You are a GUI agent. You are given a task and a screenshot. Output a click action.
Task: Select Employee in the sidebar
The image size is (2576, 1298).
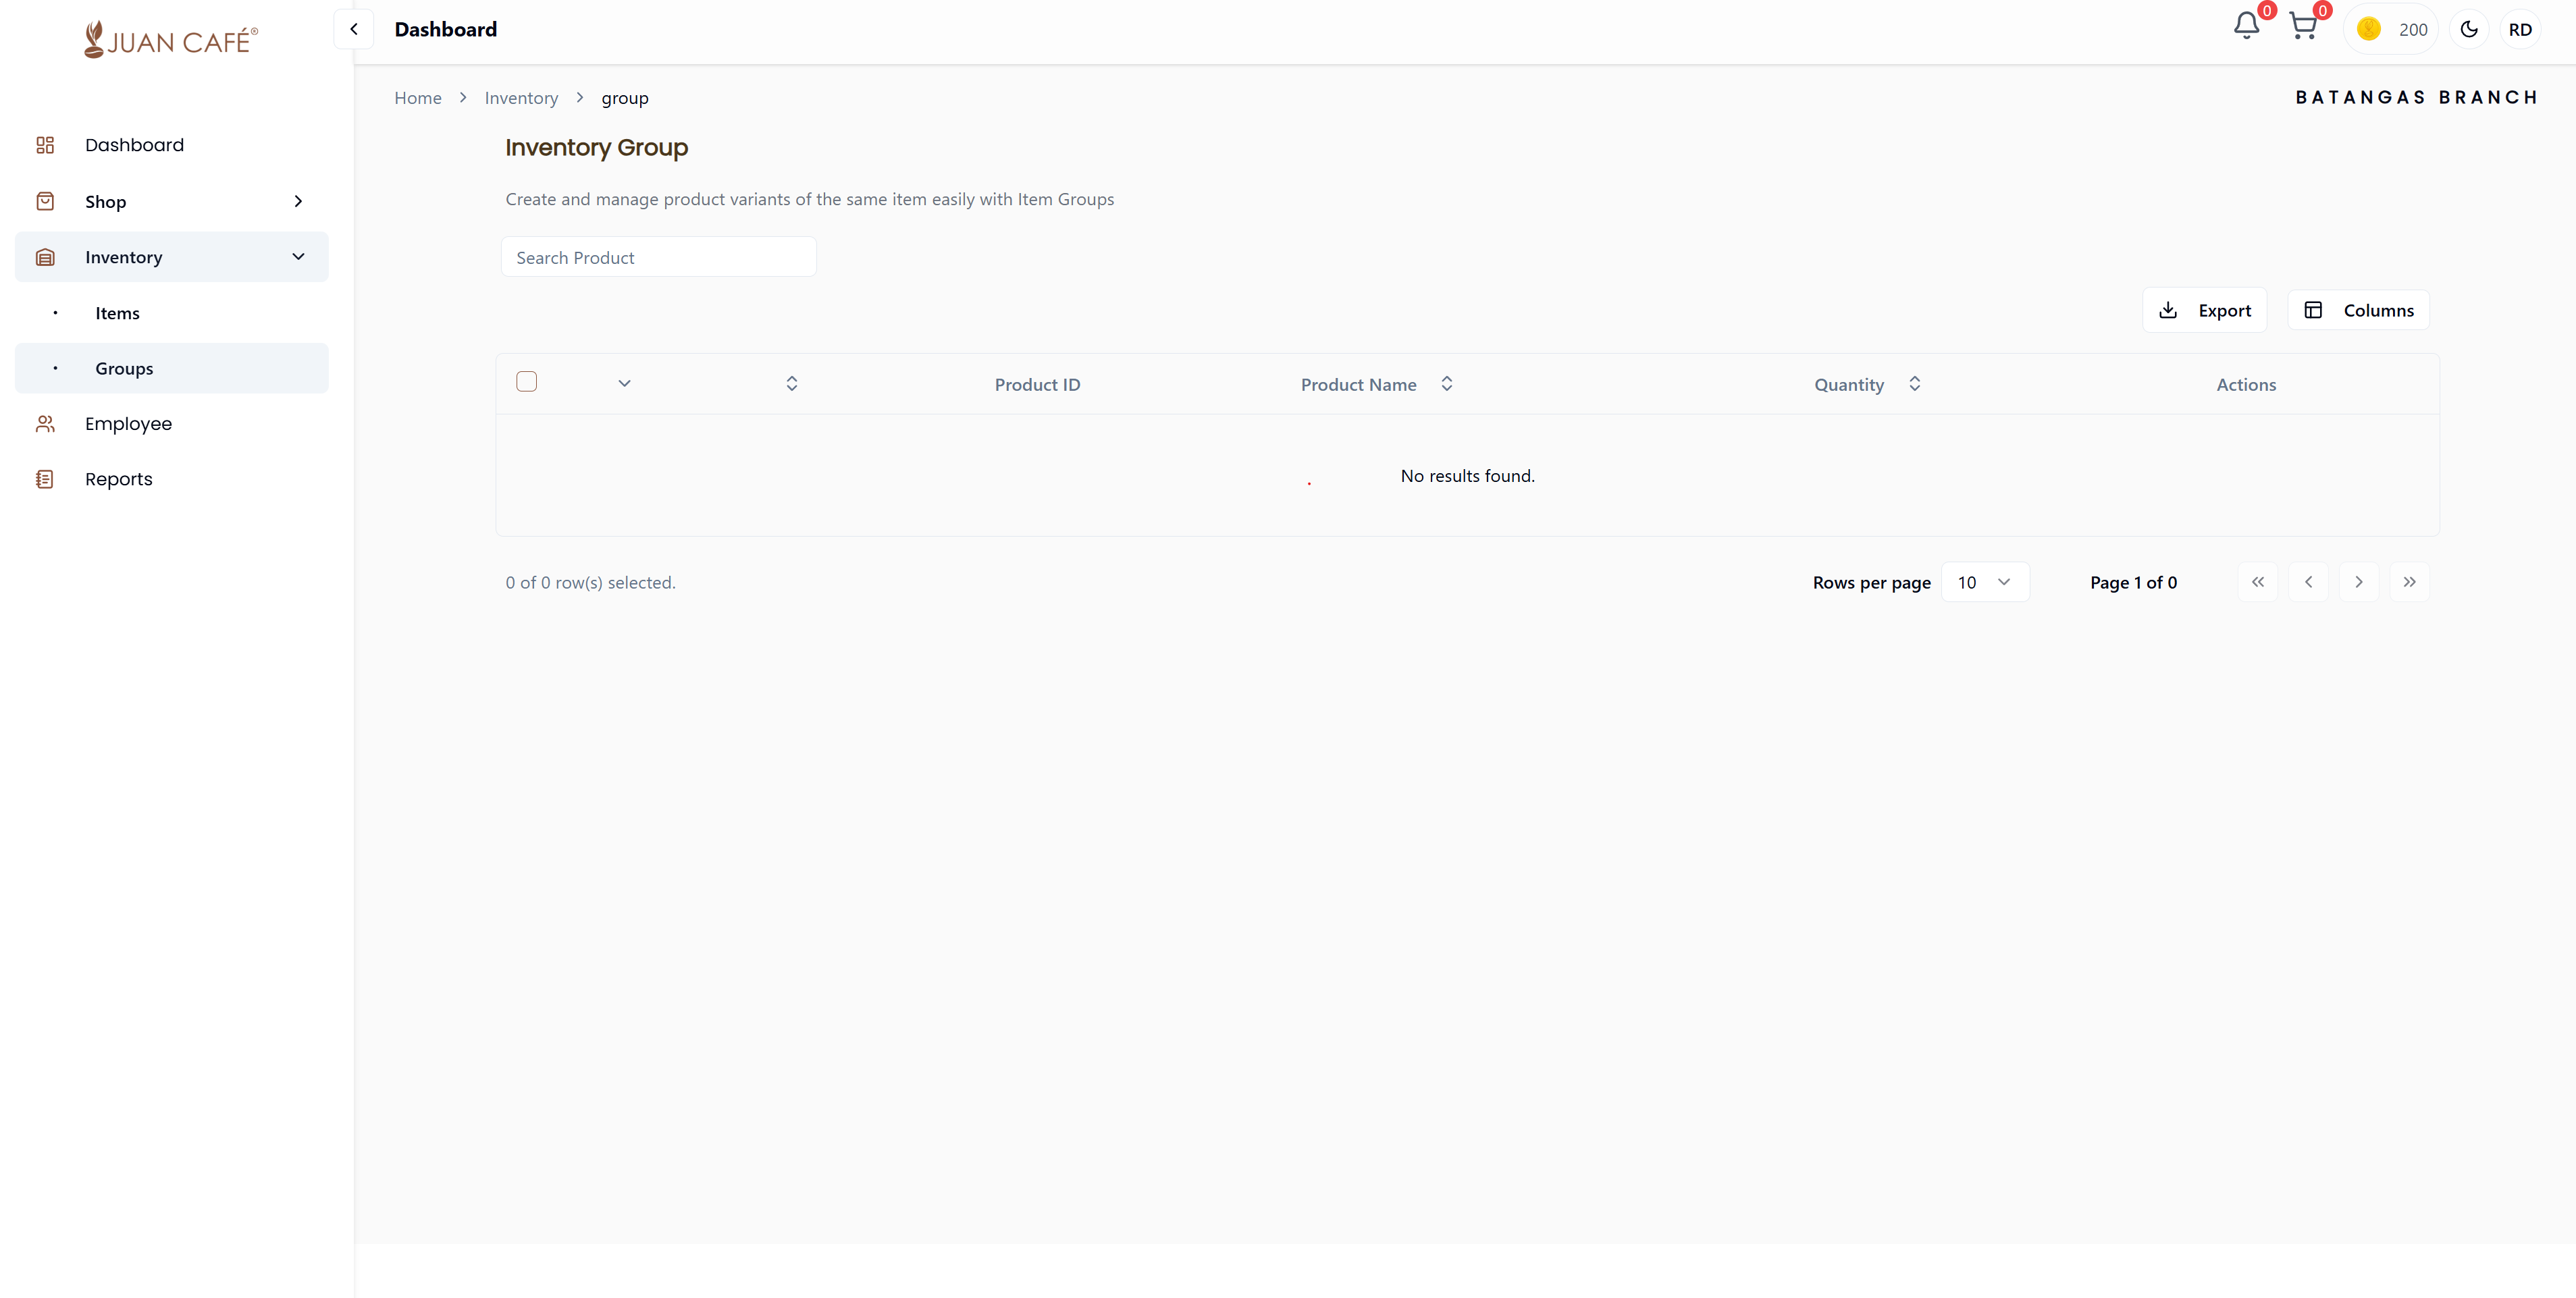click(x=128, y=423)
